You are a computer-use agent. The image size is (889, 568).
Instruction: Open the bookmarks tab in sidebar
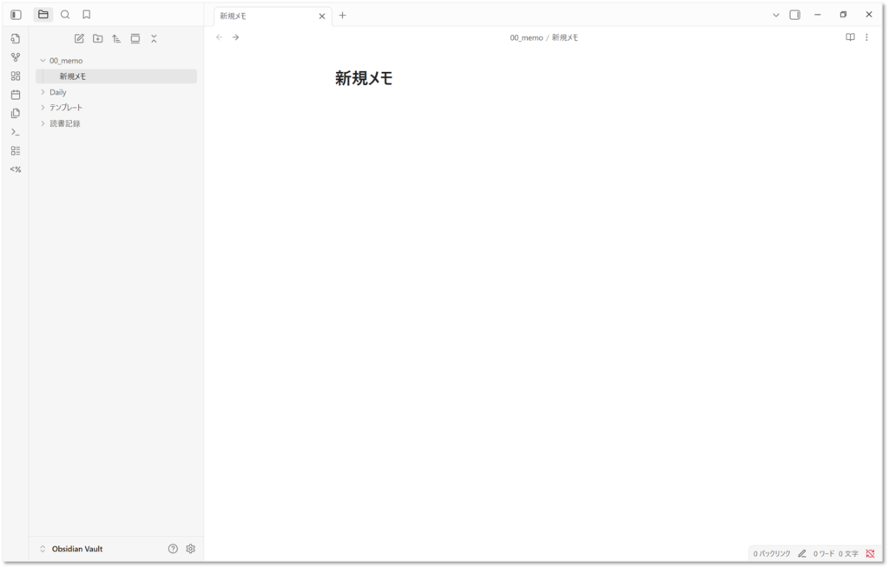[86, 15]
